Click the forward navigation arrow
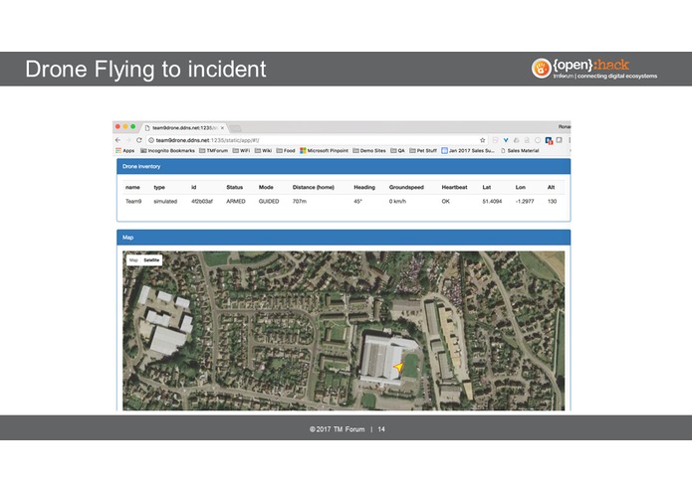The width and height of the screenshot is (692, 491). click(128, 140)
